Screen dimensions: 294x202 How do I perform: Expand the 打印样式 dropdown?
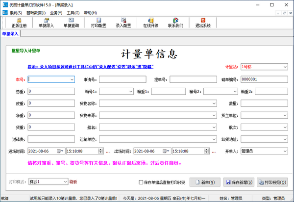65,181
